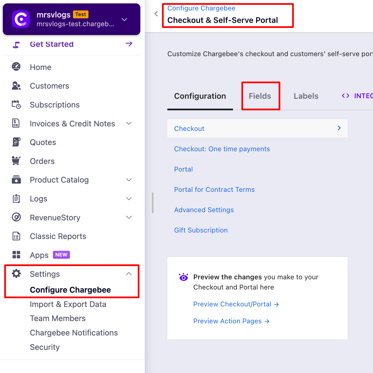Click the Home dashboard icon
The width and height of the screenshot is (373, 373).
click(x=16, y=67)
